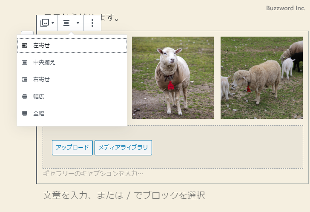
Task: Click the align-center icon beside 中央揃え
Action: click(x=25, y=63)
